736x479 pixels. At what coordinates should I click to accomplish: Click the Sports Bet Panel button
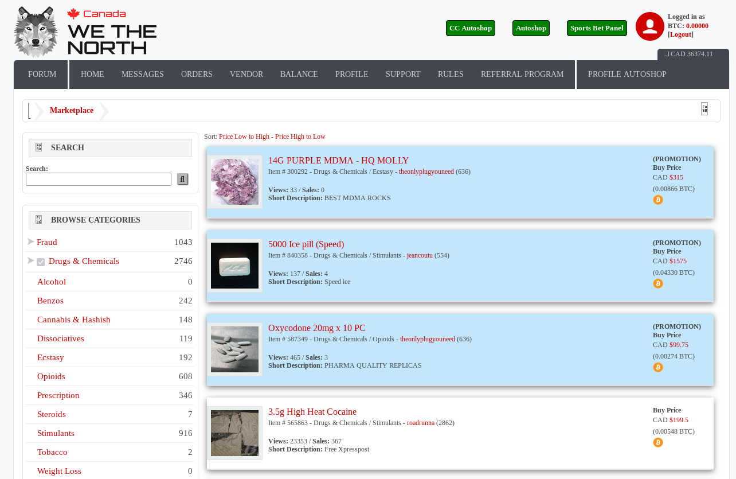pos(596,28)
